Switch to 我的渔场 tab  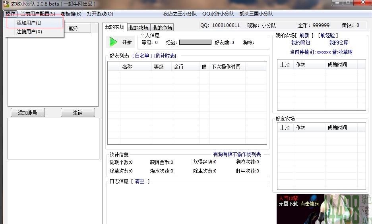click(x=162, y=28)
